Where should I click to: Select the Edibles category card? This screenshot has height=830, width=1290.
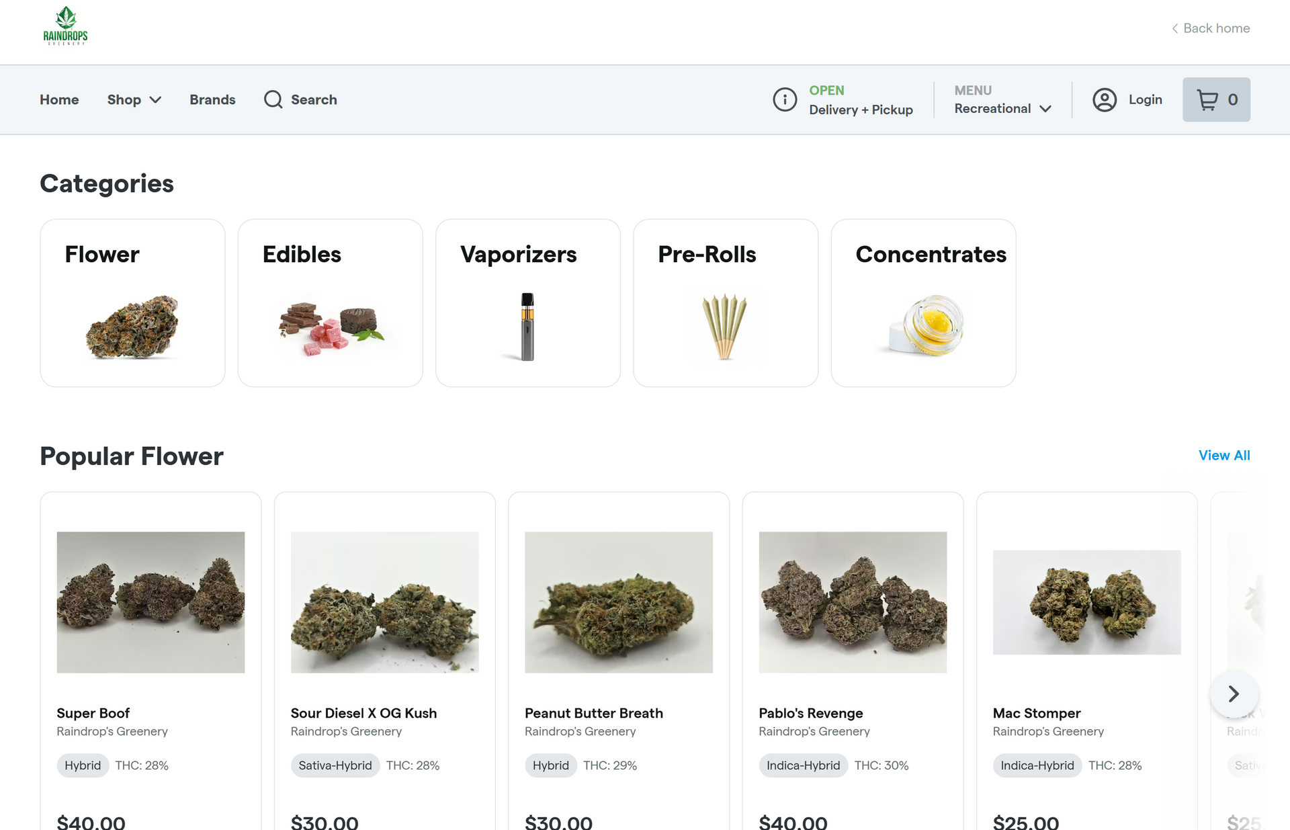[330, 303]
